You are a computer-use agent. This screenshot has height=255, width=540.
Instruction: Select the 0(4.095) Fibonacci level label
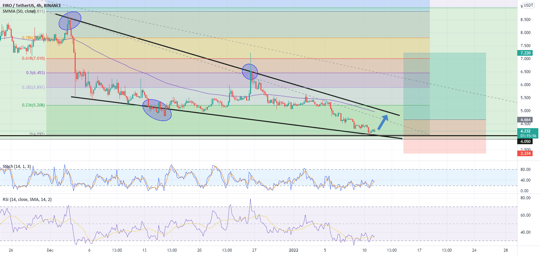37,134
